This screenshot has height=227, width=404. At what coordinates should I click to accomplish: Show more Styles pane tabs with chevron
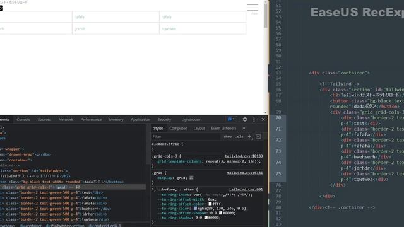click(x=244, y=128)
